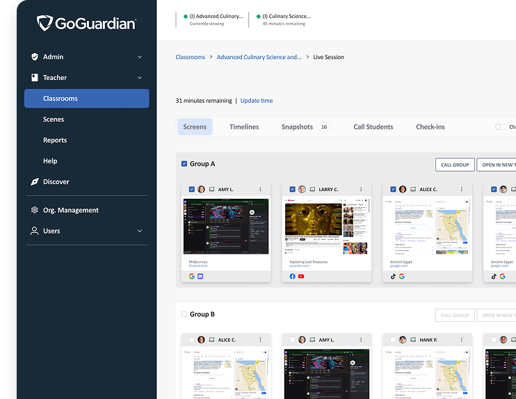
Task: Click the YouTube tab icon on Larry C. card
Action: tap(301, 276)
